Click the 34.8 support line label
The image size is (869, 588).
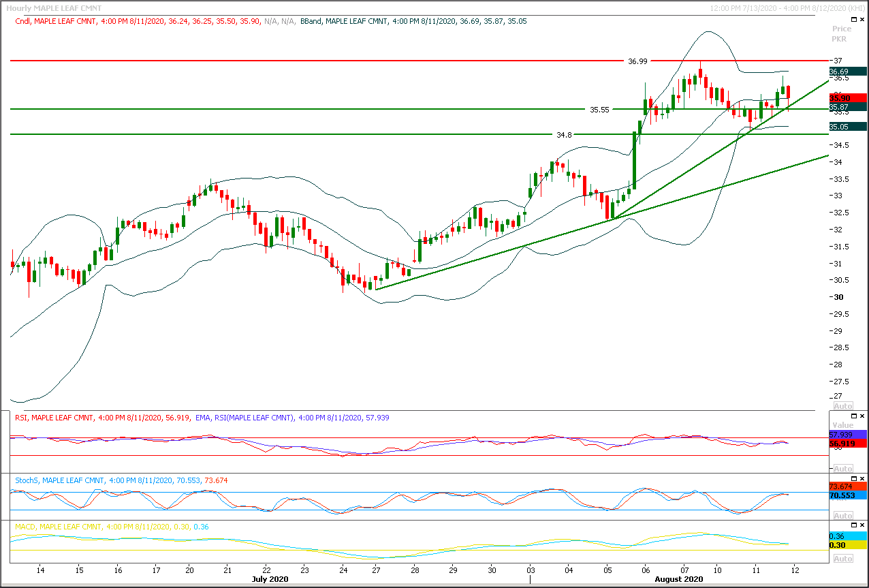(564, 135)
